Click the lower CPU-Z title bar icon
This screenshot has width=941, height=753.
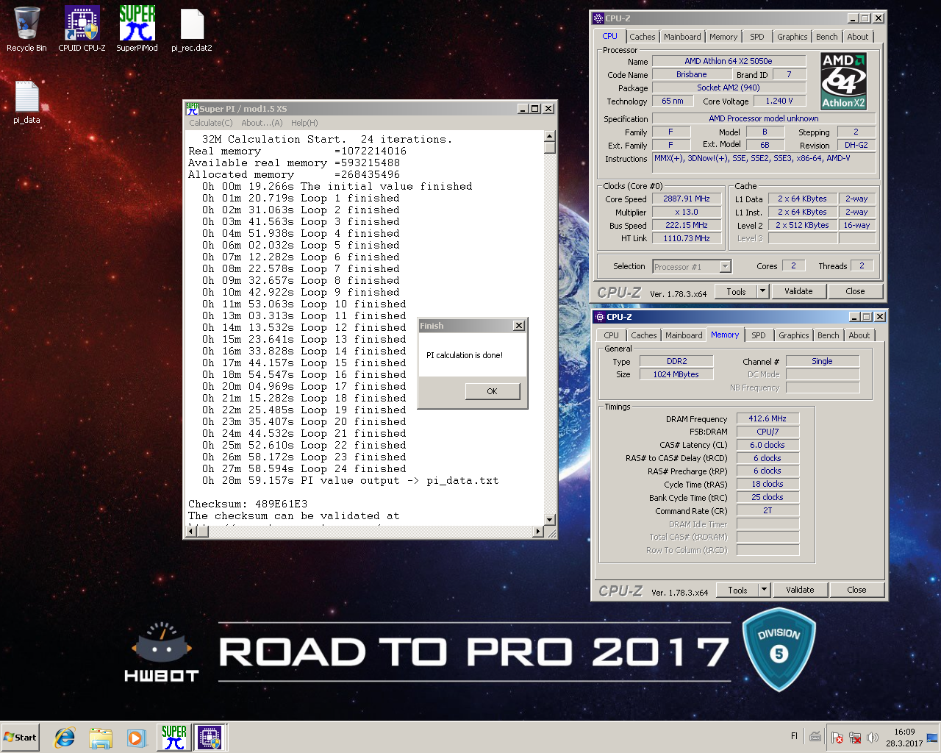point(600,317)
